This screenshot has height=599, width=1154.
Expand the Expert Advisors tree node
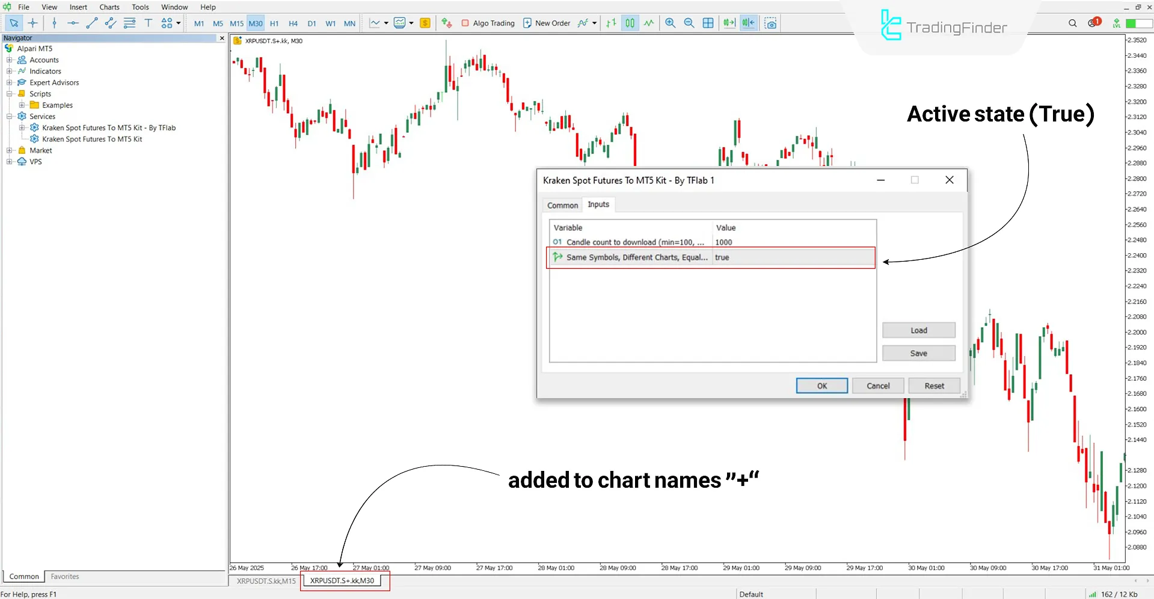(x=9, y=82)
